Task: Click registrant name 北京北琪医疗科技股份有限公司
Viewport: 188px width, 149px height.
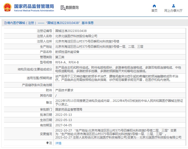Action: coord(76,36)
